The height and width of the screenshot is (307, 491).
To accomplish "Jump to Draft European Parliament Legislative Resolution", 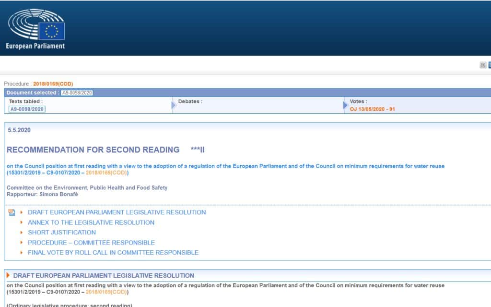I will [x=117, y=212].
